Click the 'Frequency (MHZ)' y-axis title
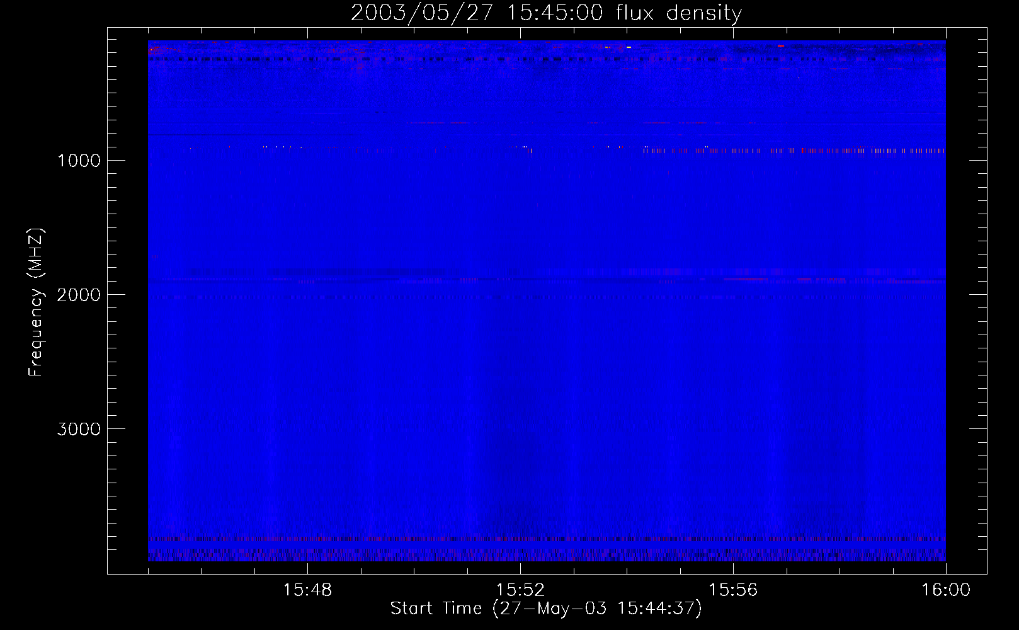Screen dimensions: 1019x630 [x=36, y=302]
